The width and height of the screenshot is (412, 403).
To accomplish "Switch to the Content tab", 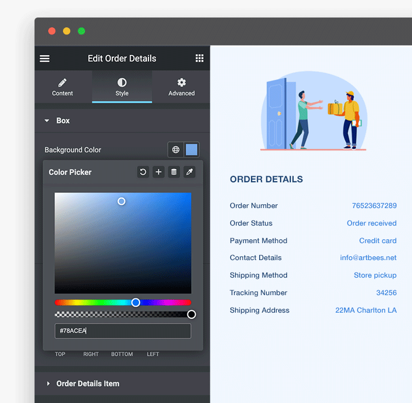I will tap(62, 87).
